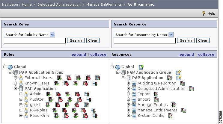Viewport: 223px width, 124px height.
Task: Click collapse link in Roles header
Action: pos(98,55)
